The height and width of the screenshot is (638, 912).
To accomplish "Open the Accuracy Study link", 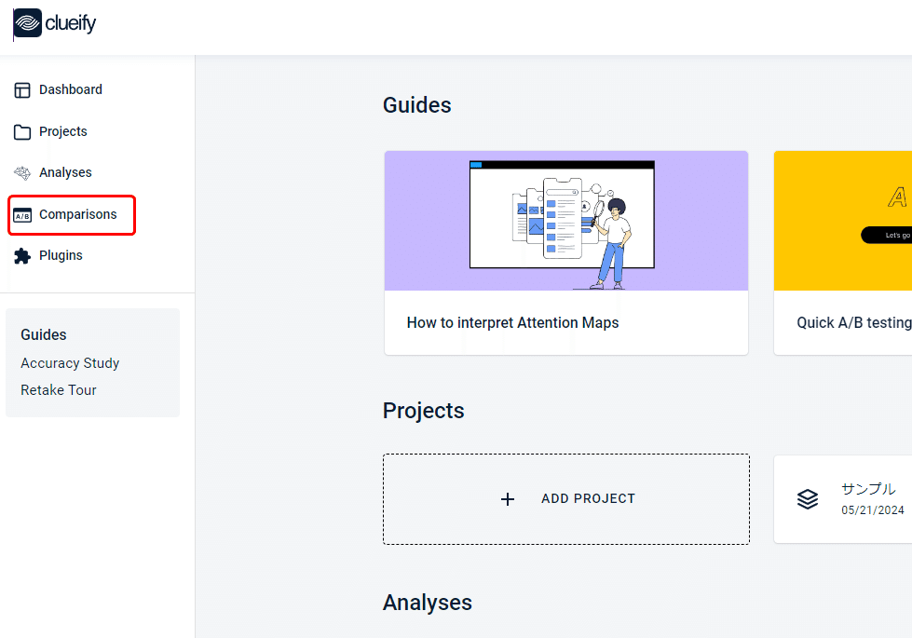I will click(x=70, y=363).
